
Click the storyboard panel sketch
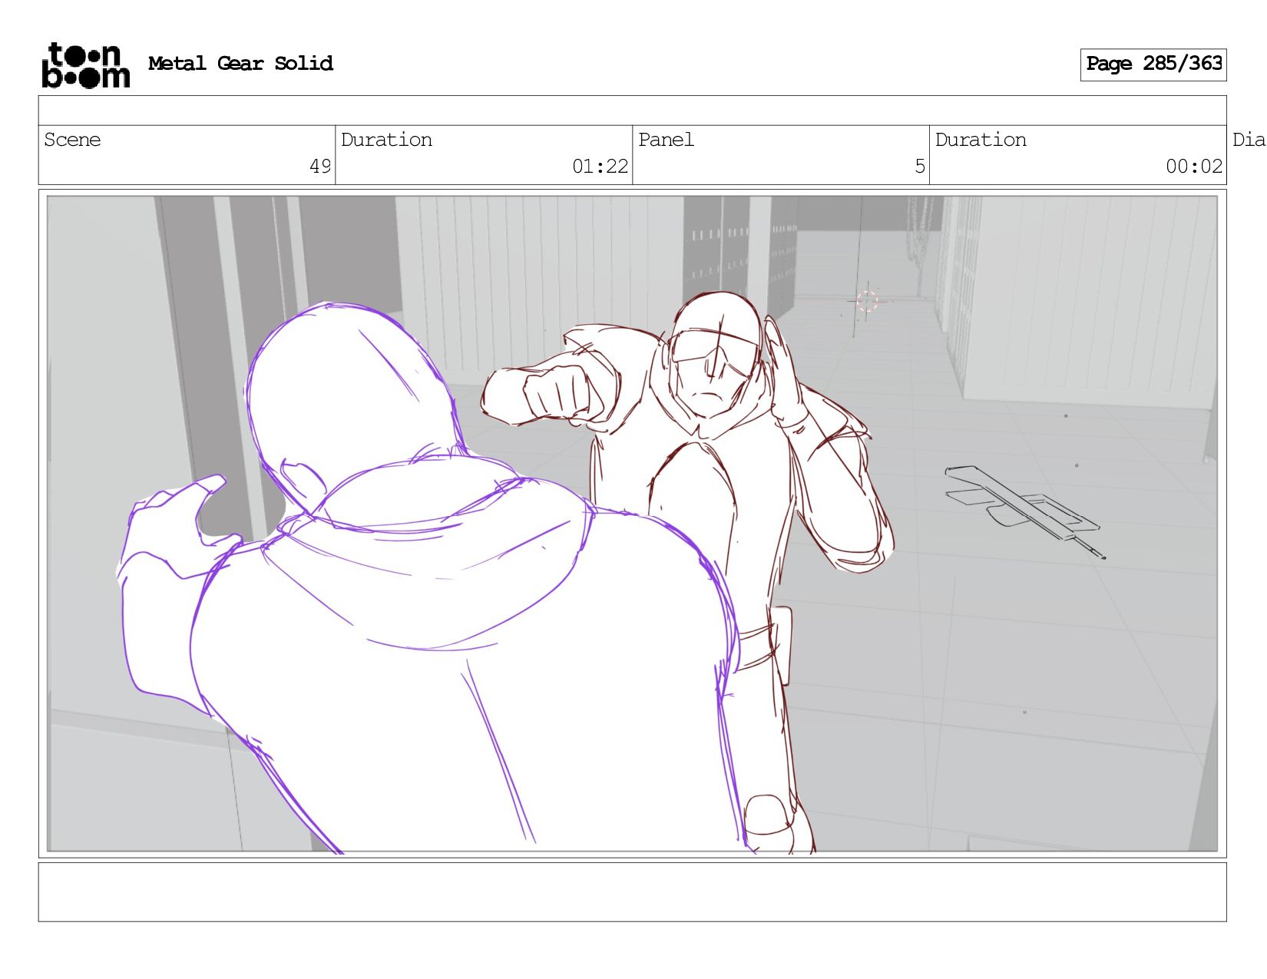pyautogui.click(x=632, y=524)
